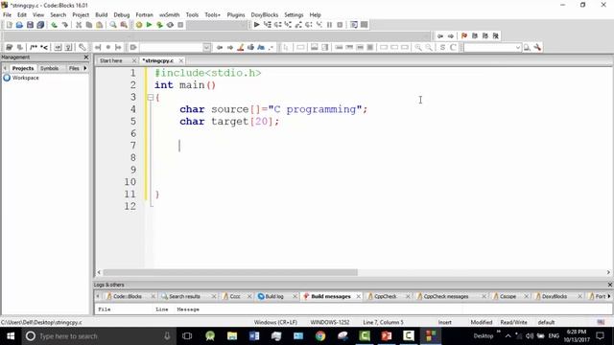Click the Undo toolbar icon
614x345 pixels.
54,25
